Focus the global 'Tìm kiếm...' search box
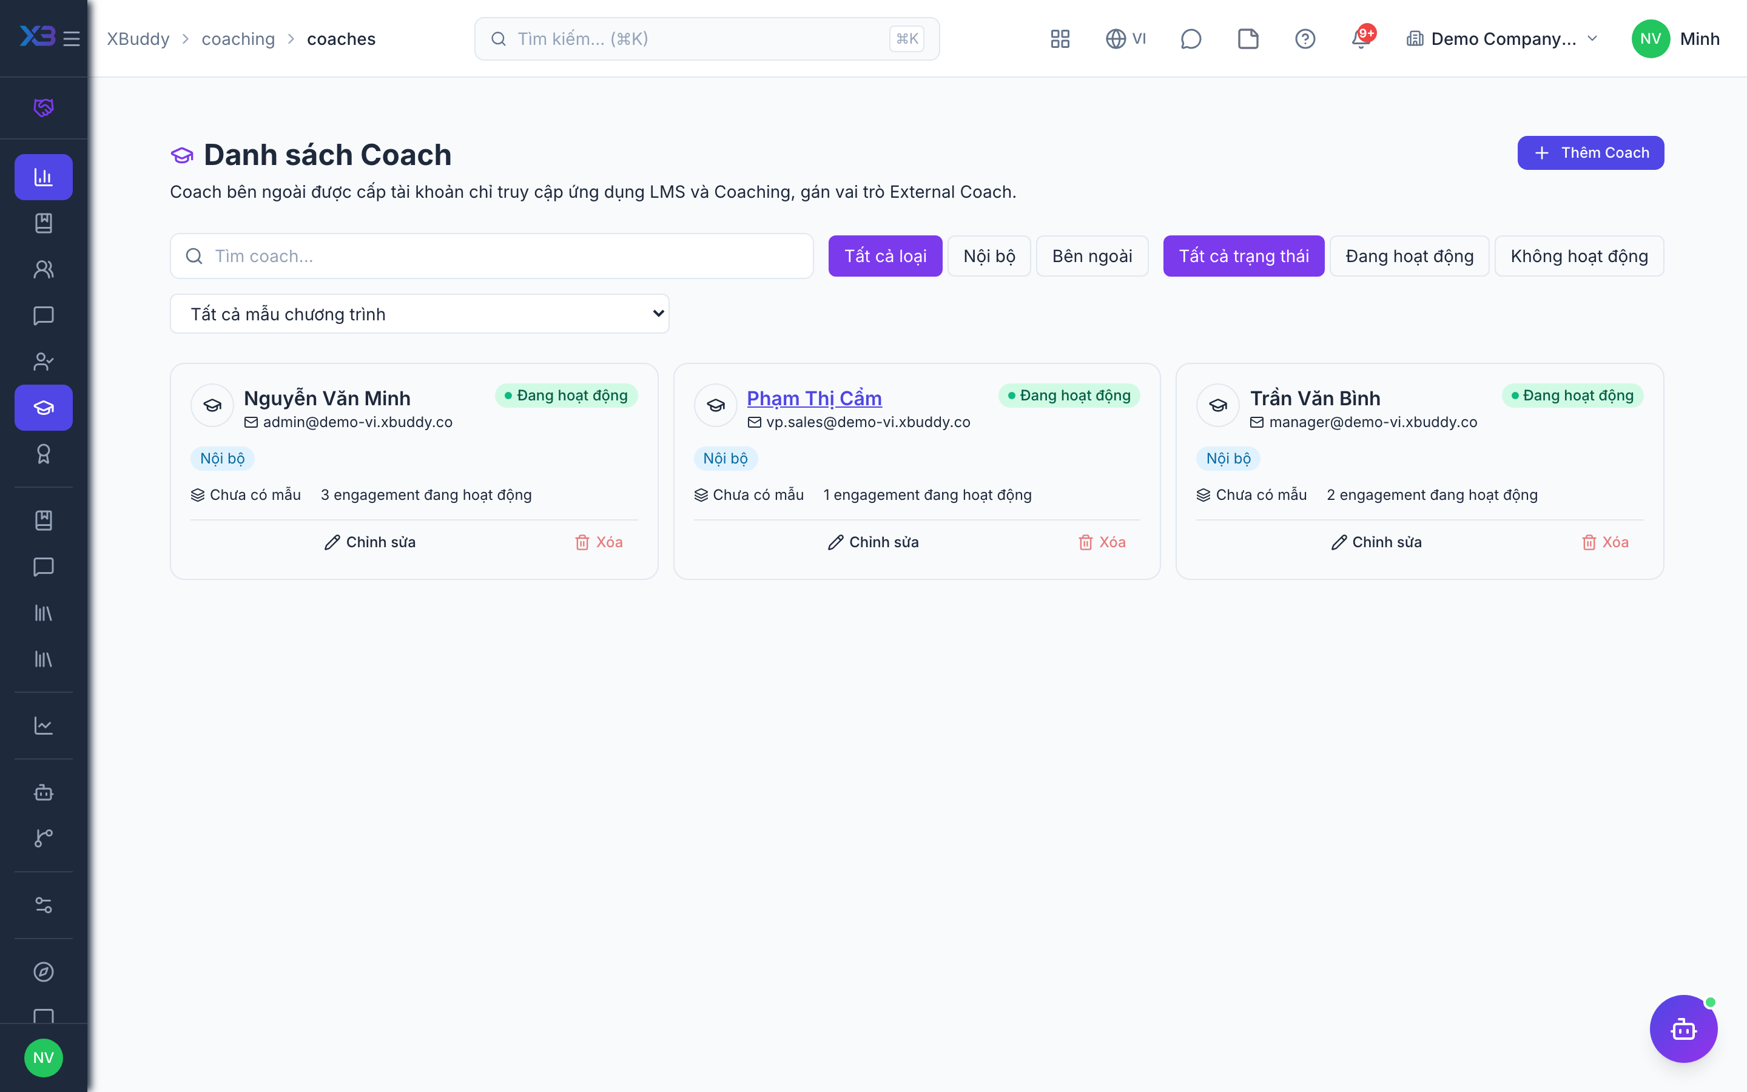 coord(707,38)
